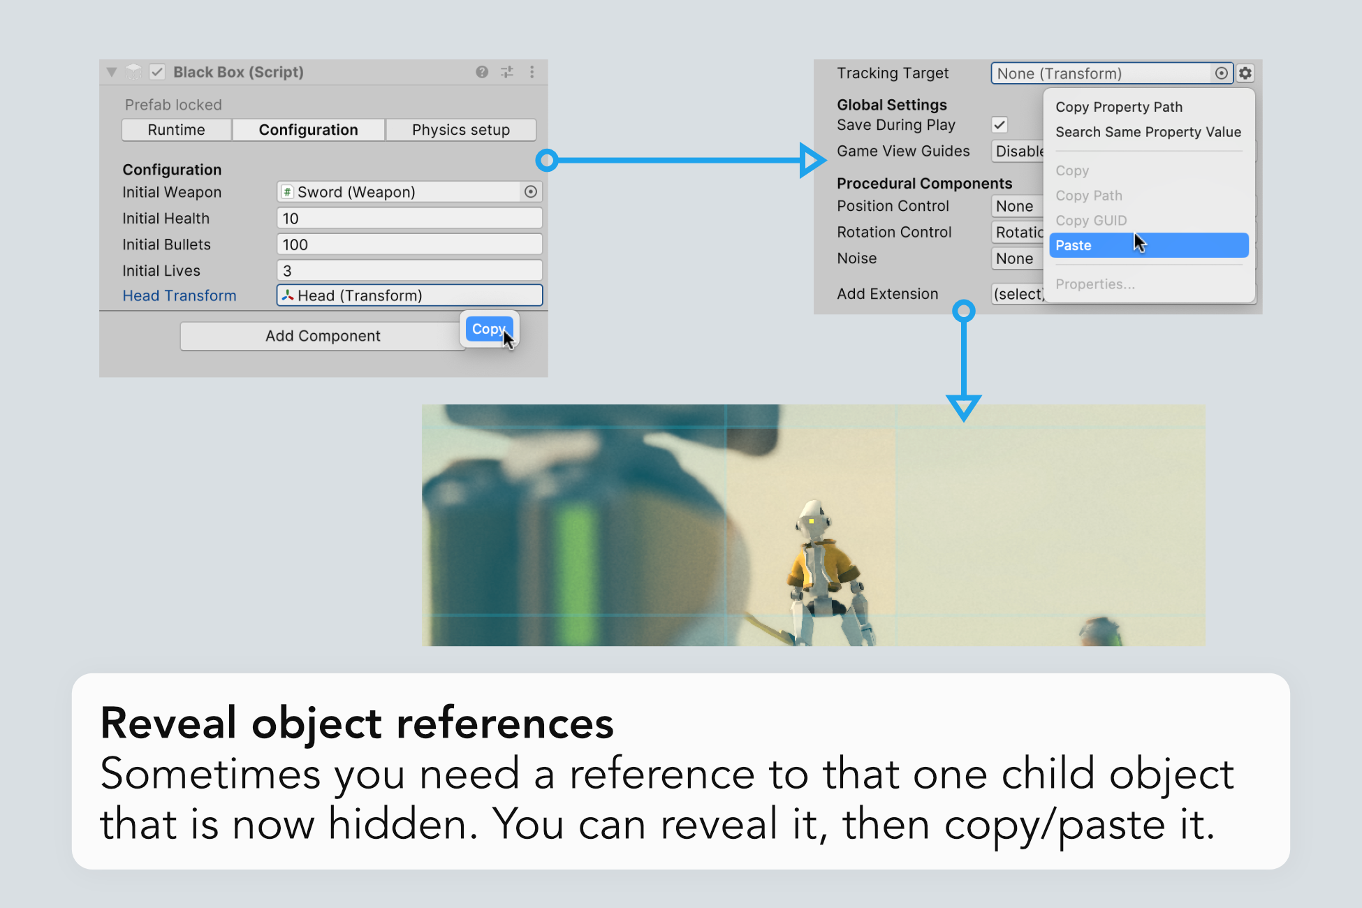Open the Noise dropdown
The width and height of the screenshot is (1362, 908).
[x=1016, y=258]
